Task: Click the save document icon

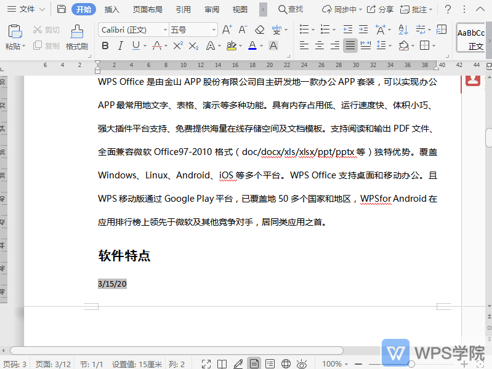Action: [61, 9]
